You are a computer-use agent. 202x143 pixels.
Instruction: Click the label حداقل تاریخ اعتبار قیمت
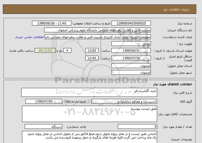180,58
